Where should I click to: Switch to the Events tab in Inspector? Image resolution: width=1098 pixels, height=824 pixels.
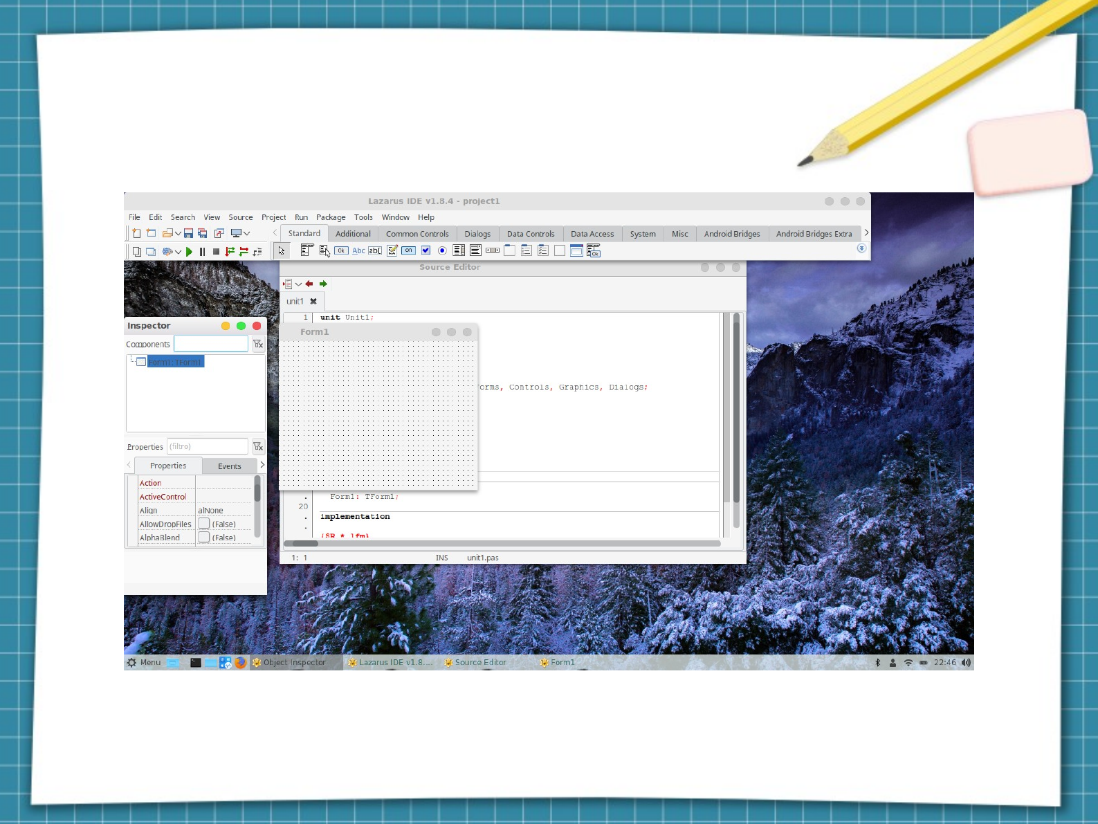point(230,466)
